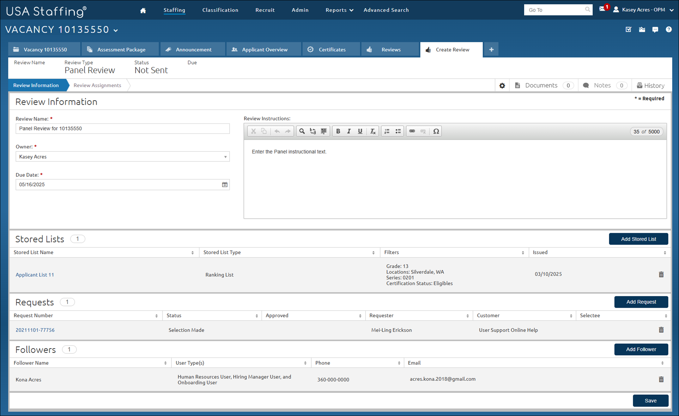Open the Recruit menu
679x416 pixels.
pyautogui.click(x=265, y=10)
